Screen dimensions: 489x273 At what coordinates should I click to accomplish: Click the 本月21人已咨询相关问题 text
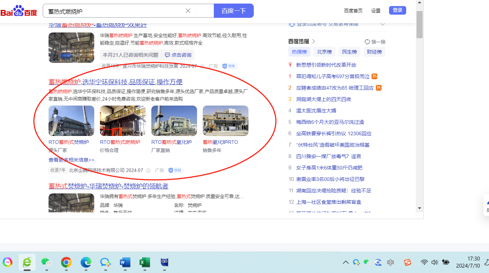point(130,55)
